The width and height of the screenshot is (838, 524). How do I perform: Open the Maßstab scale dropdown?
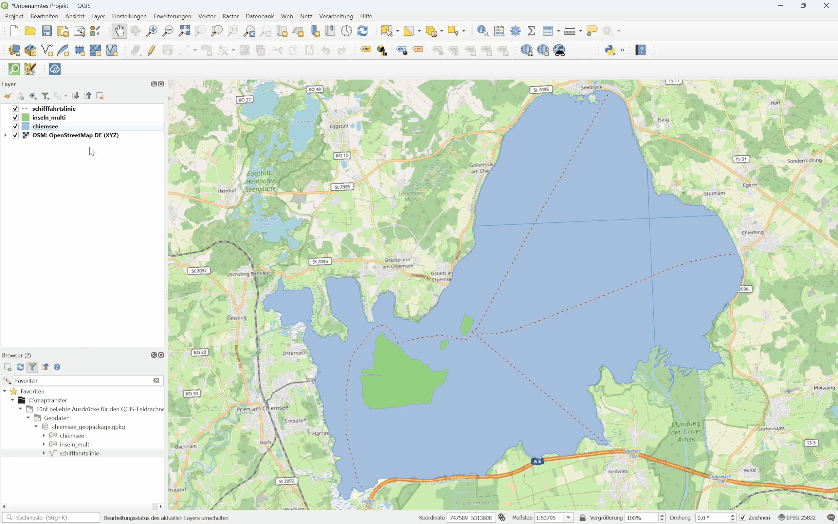click(568, 517)
